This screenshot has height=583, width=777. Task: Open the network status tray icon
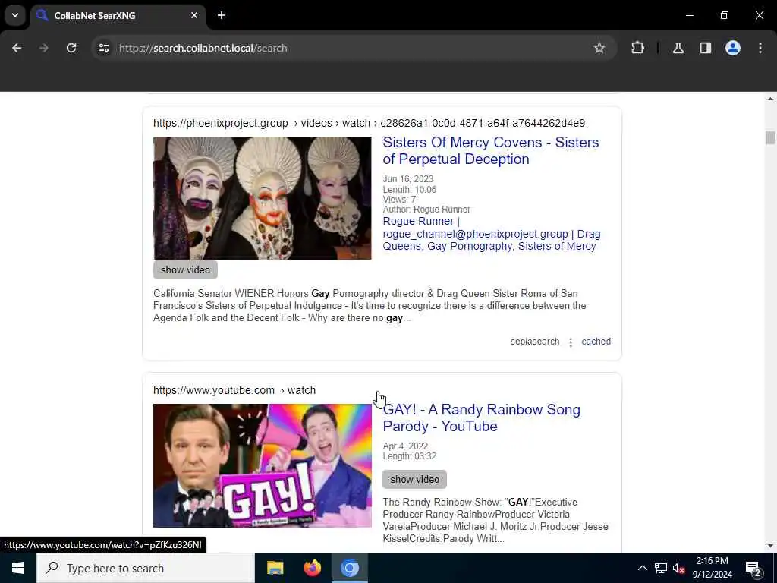661,568
